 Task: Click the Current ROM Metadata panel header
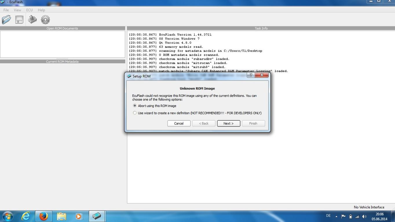tap(62, 62)
